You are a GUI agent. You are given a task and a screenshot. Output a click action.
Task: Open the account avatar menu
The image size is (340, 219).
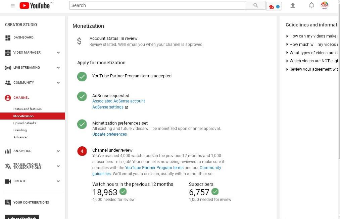(x=324, y=5)
